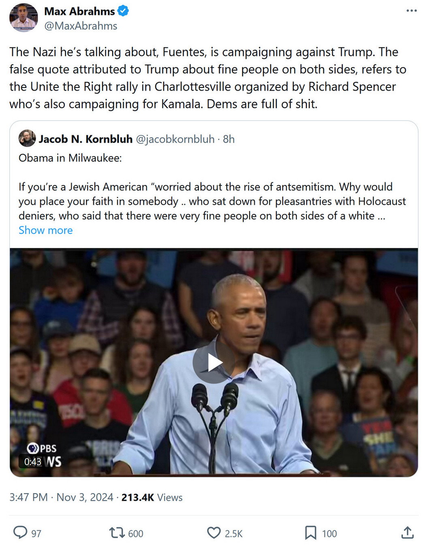The image size is (429, 547).
Task: Open the @jacobkornbluh handle
Action: [x=175, y=139]
